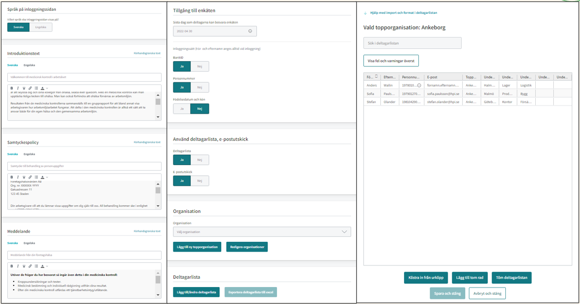The height and width of the screenshot is (304, 580).
Task: Insert link in Samtyckespolicy editor
Action: pos(30,177)
